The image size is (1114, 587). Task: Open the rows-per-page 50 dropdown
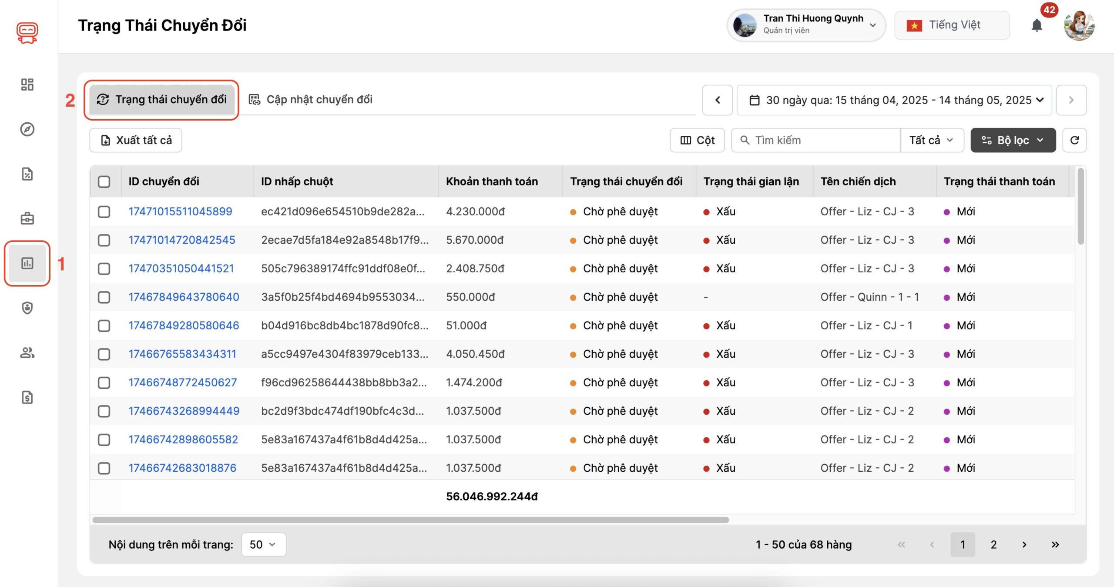point(263,544)
